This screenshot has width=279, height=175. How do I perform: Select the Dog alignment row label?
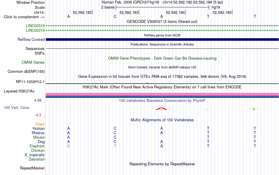[x=41, y=142]
